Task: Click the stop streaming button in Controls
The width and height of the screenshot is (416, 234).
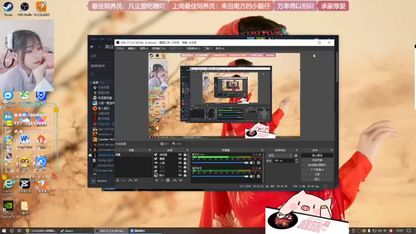Action: pos(317,155)
